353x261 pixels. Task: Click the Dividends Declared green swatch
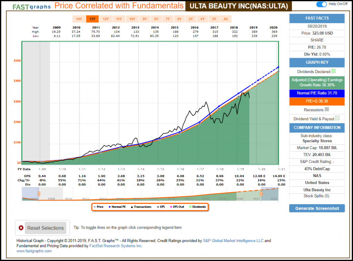pos(333,72)
